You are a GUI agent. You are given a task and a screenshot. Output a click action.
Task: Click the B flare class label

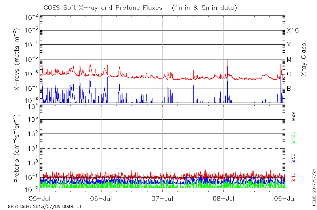(289, 88)
